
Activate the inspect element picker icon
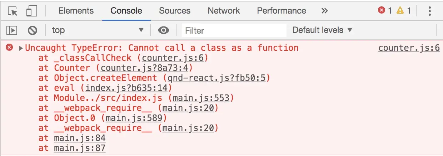(x=13, y=11)
